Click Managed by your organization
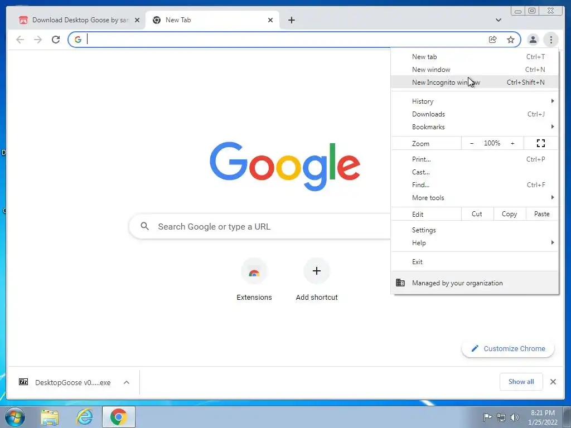The image size is (571, 428). pos(475,283)
